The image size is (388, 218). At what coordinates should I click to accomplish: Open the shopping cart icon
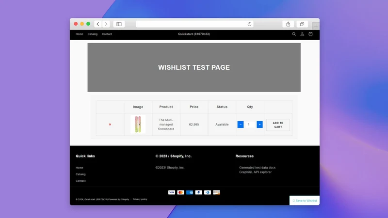pyautogui.click(x=310, y=34)
